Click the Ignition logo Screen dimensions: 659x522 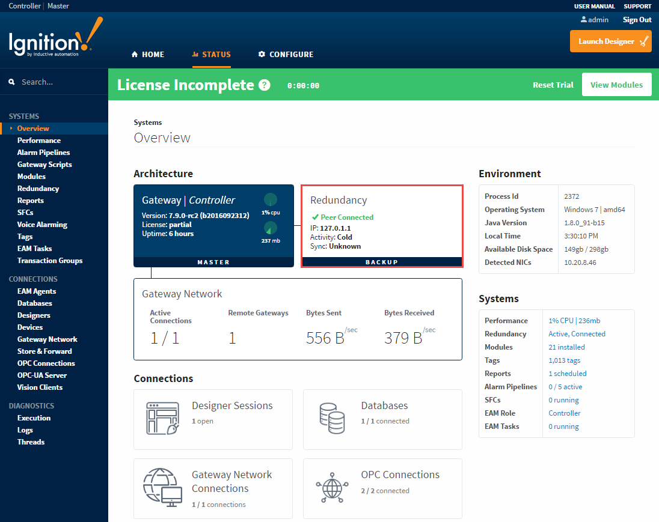click(55, 40)
